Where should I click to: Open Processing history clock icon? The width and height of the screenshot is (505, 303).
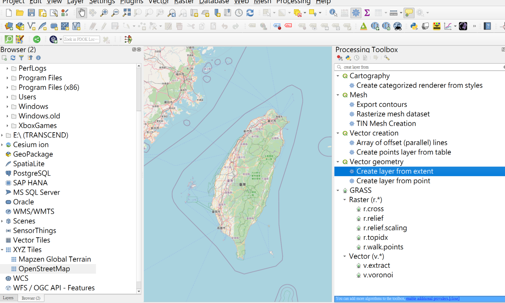tap(357, 58)
